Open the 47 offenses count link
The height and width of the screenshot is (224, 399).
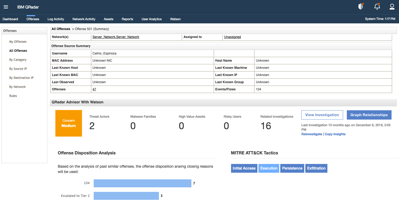[94, 89]
